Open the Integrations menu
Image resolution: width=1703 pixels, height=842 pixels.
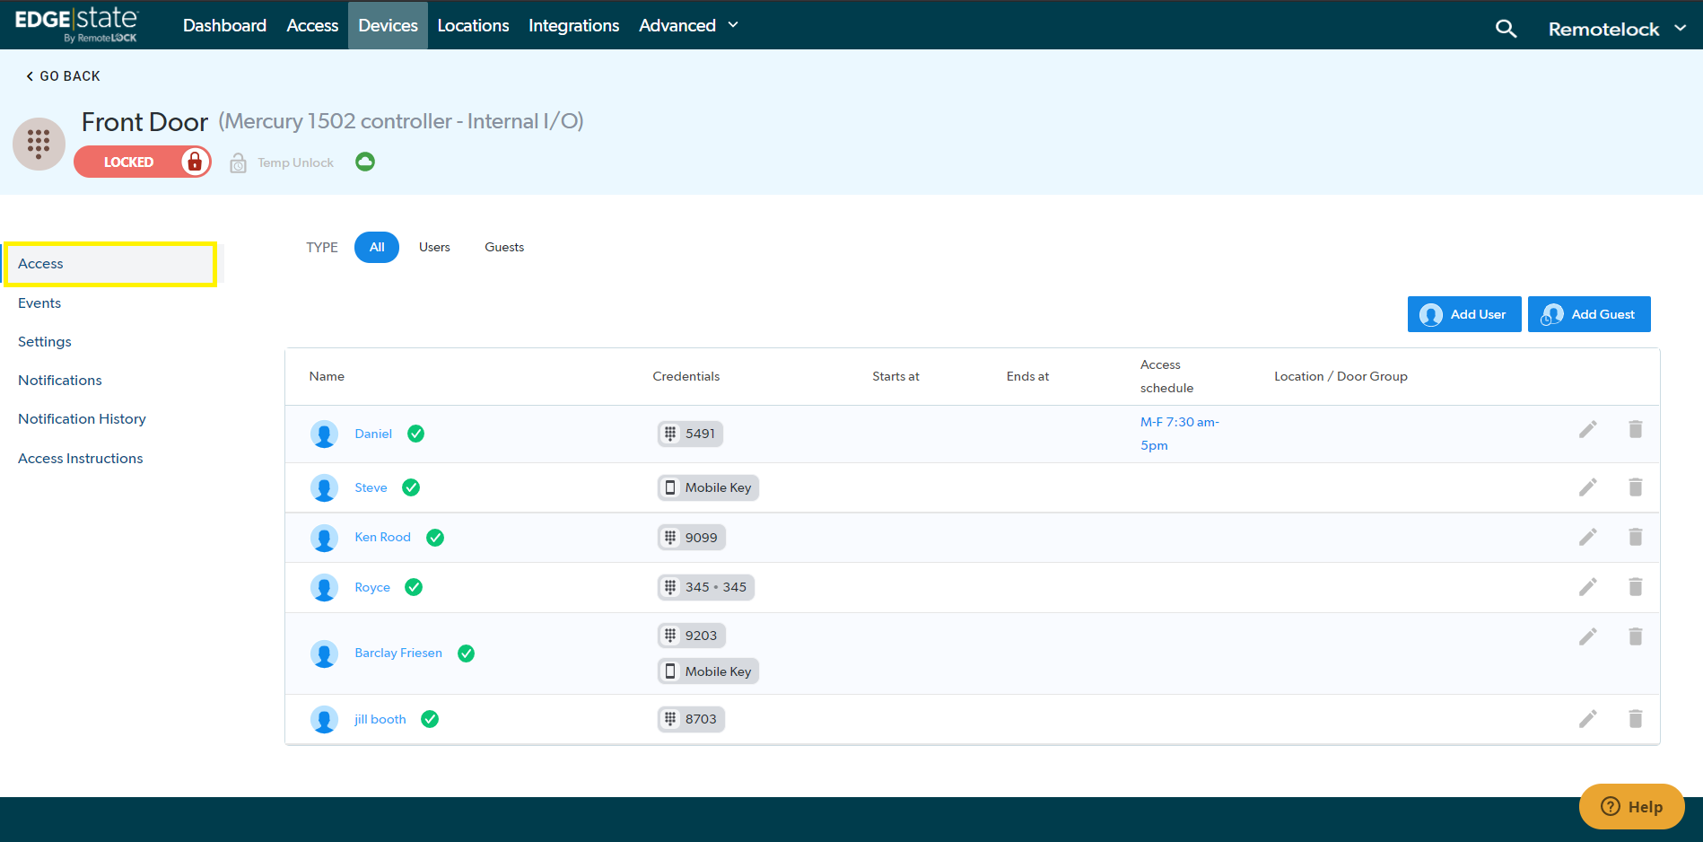coord(573,25)
